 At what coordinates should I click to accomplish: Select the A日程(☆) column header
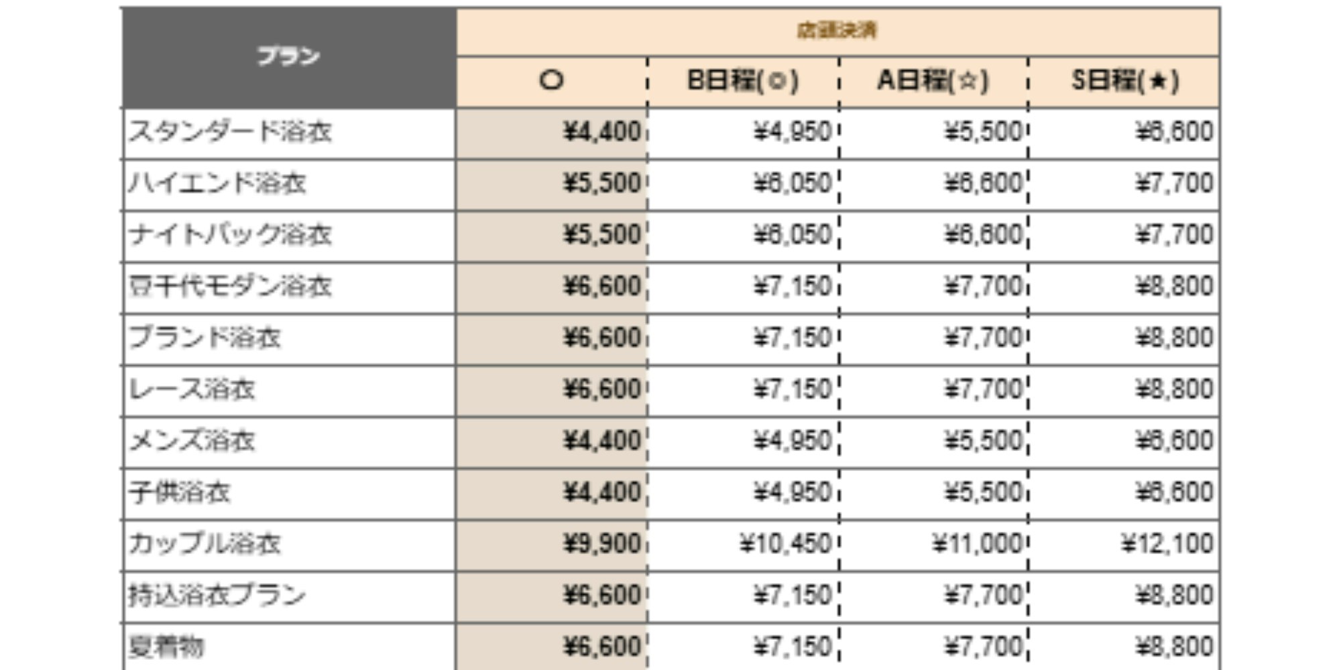933,81
